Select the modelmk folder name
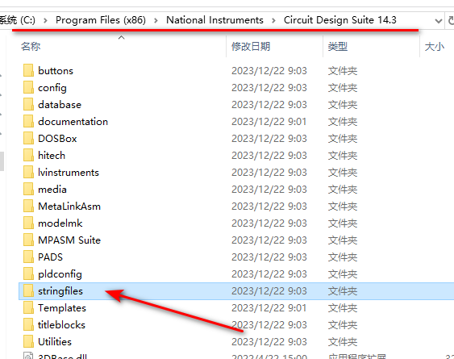The height and width of the screenshot is (359, 454). click(x=60, y=223)
